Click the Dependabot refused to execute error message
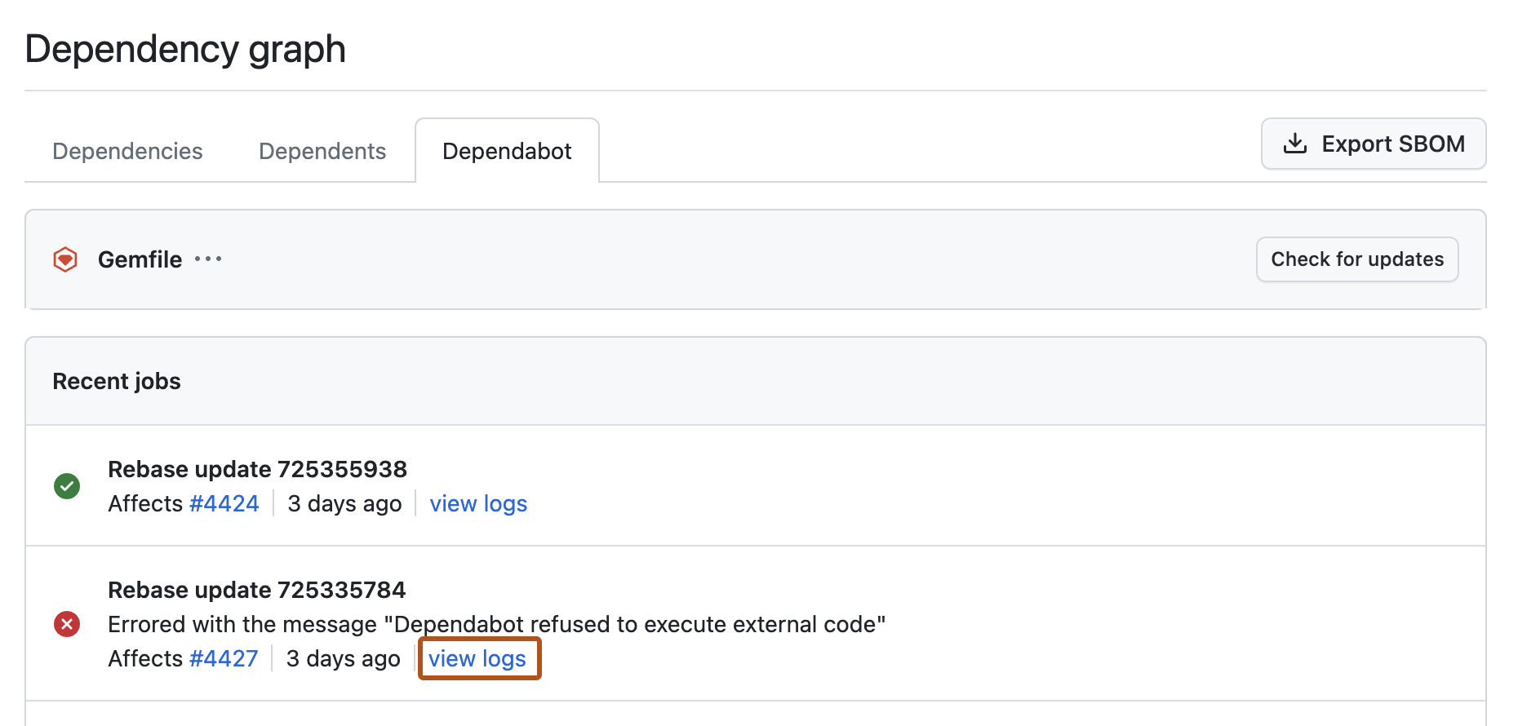 [x=496, y=624]
